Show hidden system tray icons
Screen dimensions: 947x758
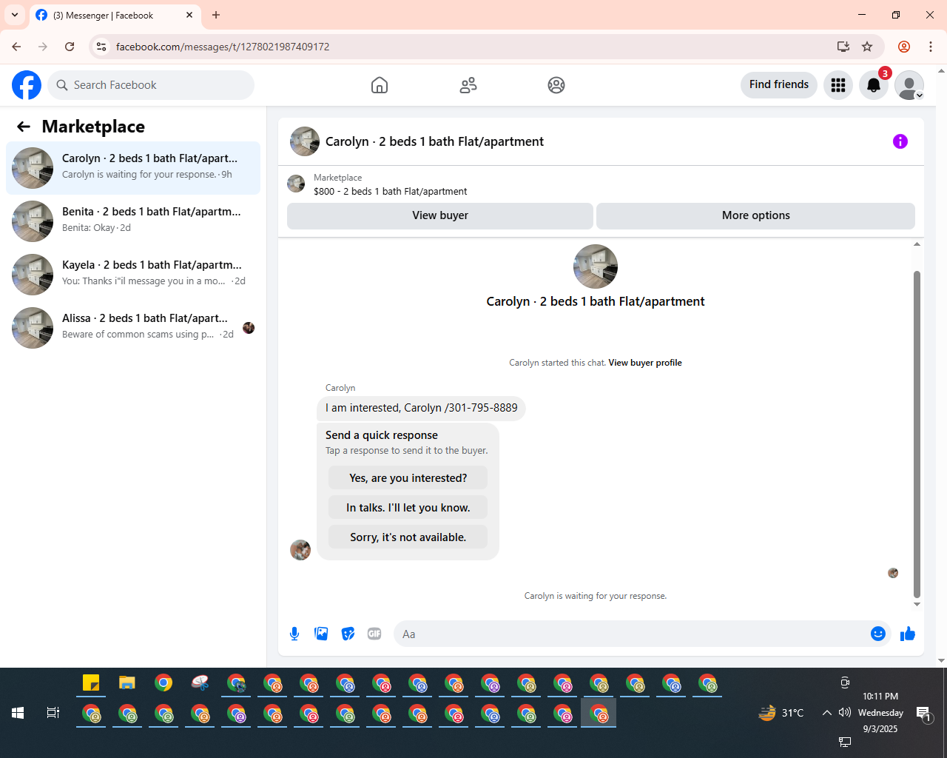click(x=827, y=713)
